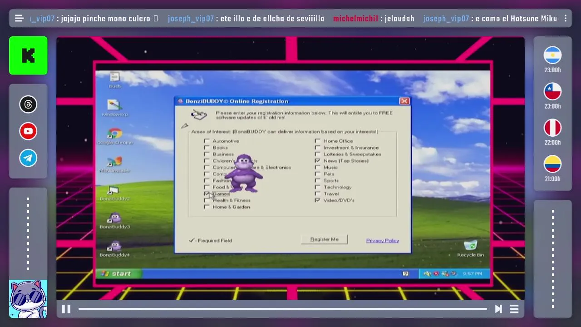Check the Business interest checkbox
Screen dimensions: 581x327
[207, 154]
